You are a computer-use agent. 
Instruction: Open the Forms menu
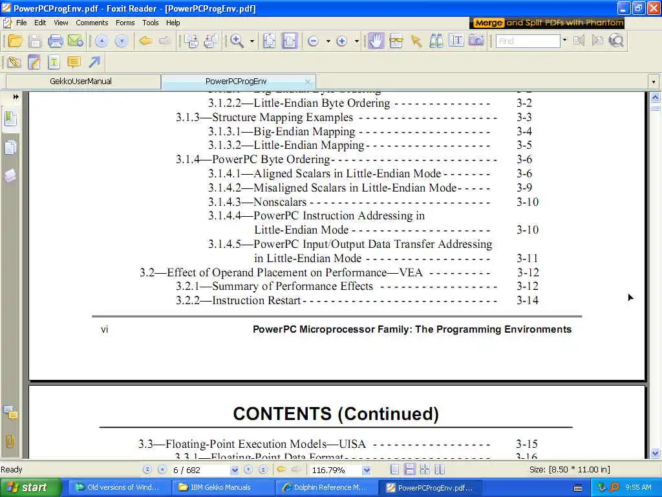pos(125,23)
